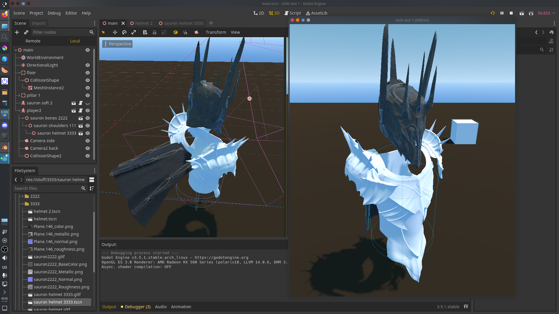Add a new node with plus icon
Viewport: 559px width, 314px height.
click(x=17, y=32)
